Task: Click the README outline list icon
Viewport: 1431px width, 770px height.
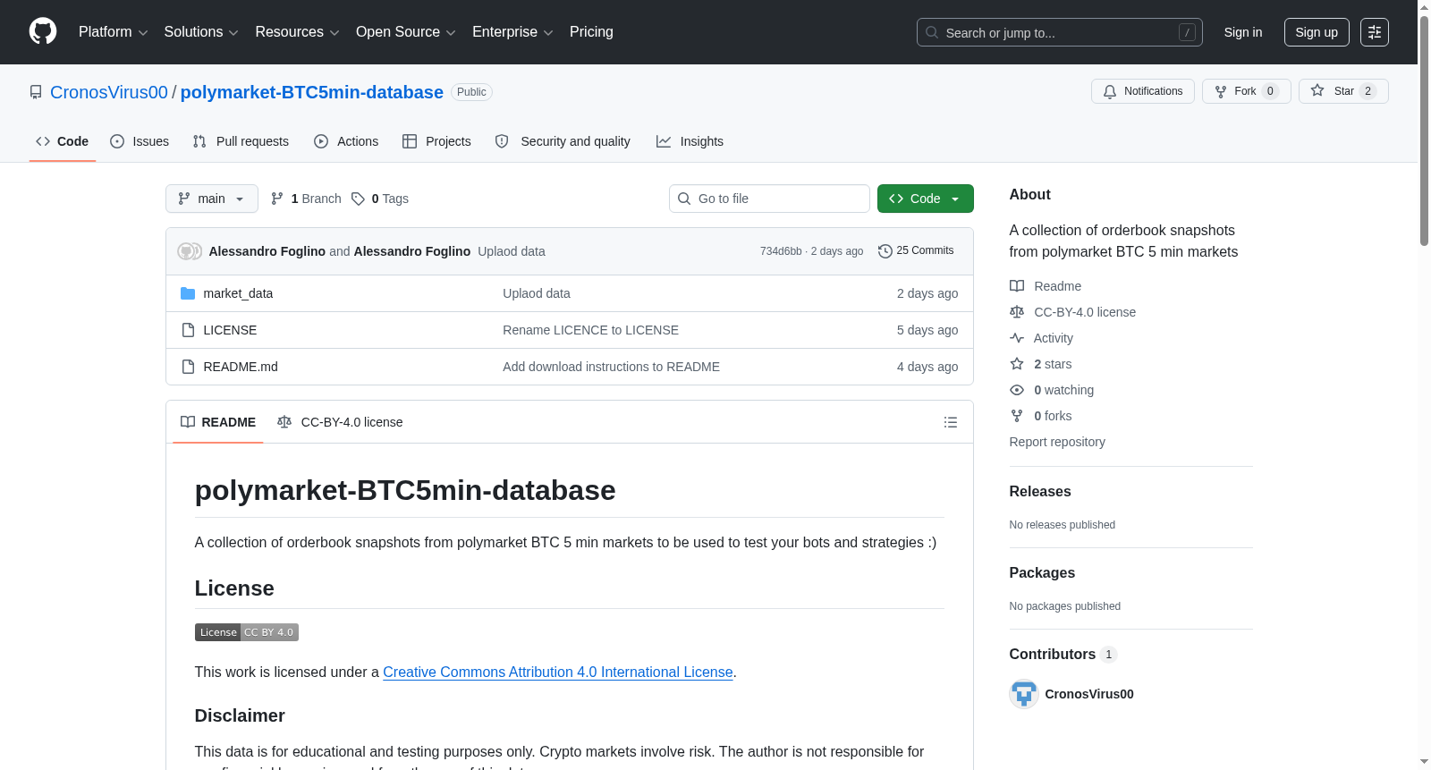Action: click(x=951, y=422)
